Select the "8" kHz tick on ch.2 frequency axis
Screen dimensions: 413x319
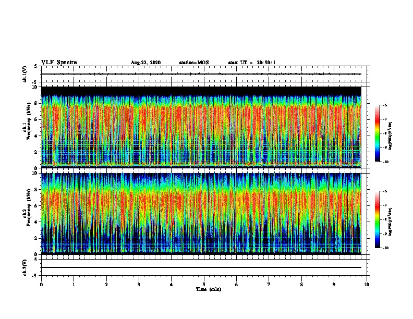point(36,190)
